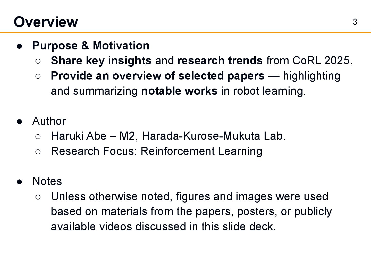Click the filled bullet beside Notes
The width and height of the screenshot is (371, 278).
tap(20, 182)
